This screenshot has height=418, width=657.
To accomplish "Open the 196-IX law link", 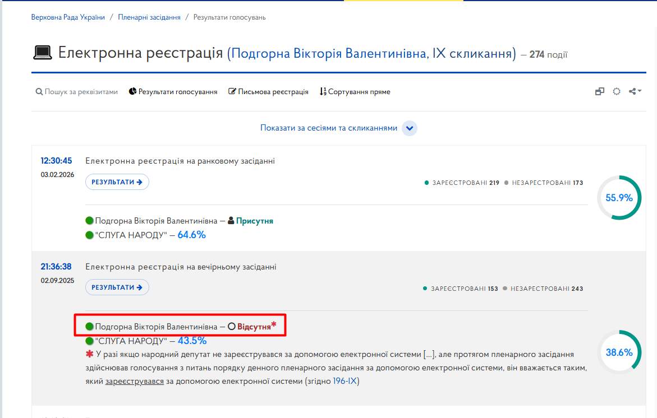I will point(345,381).
